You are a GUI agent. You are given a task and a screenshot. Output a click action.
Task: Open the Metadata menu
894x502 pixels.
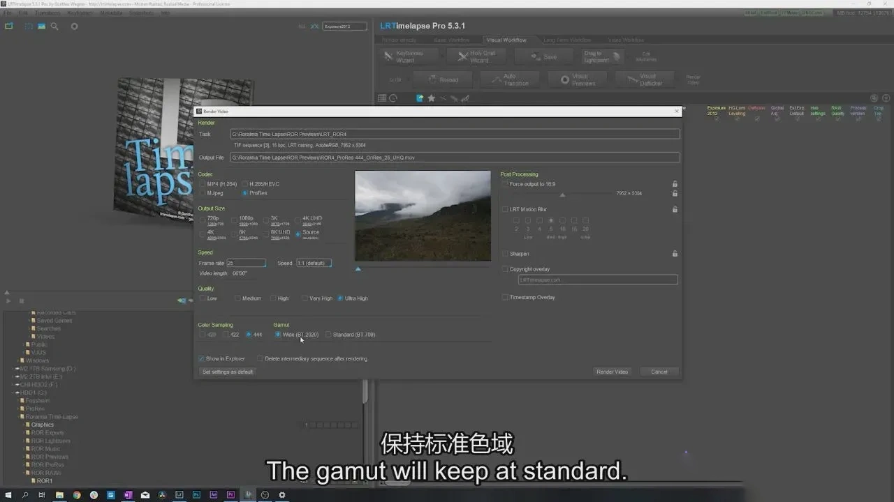110,13
